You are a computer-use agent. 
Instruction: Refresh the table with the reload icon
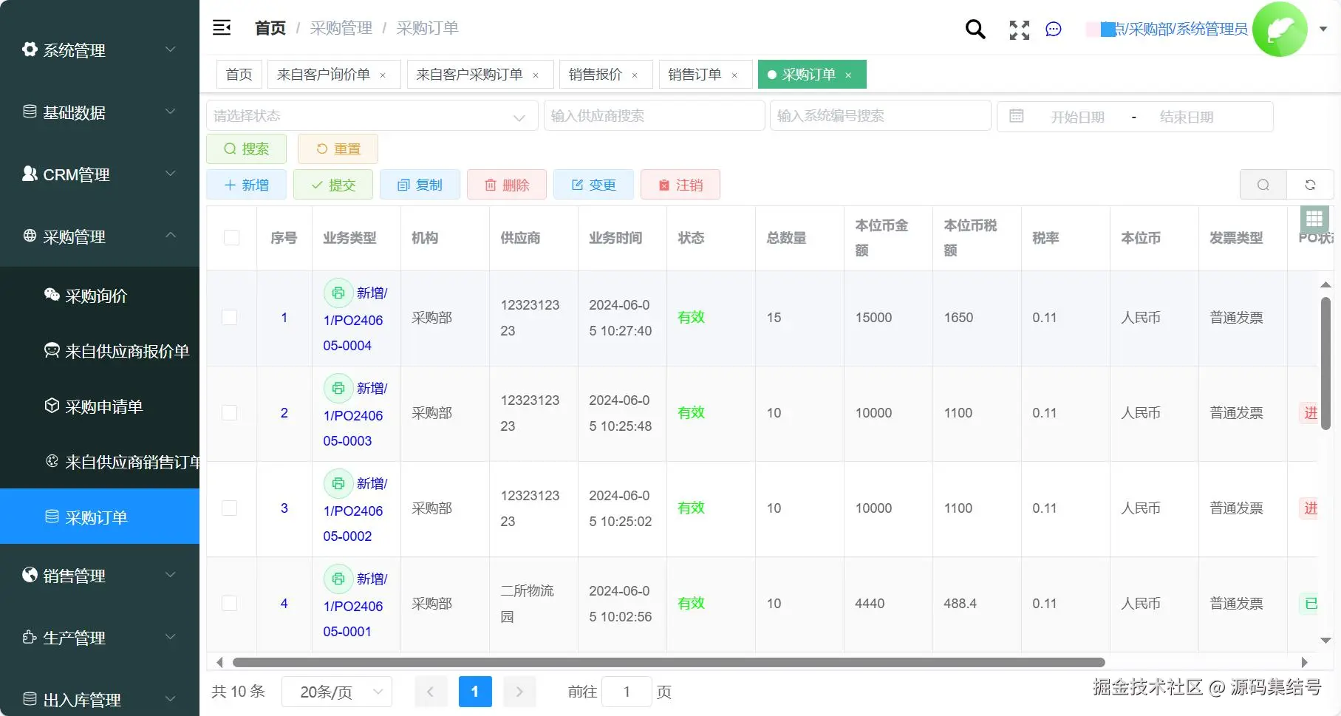tap(1309, 185)
